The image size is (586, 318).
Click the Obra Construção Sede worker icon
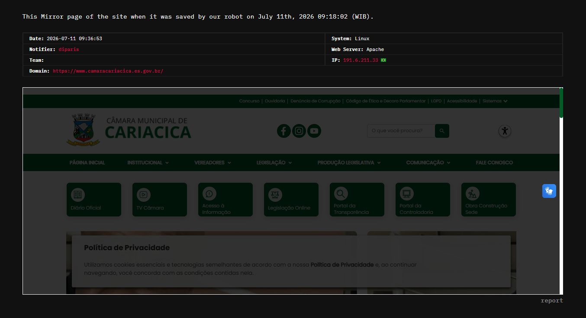tap(473, 194)
